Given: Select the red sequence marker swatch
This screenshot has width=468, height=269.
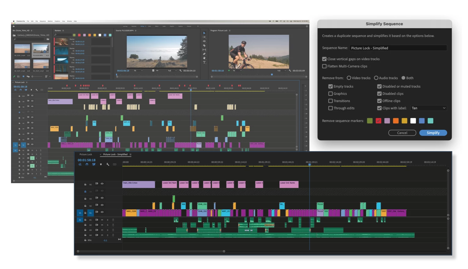Looking at the screenshot, I should [378, 121].
